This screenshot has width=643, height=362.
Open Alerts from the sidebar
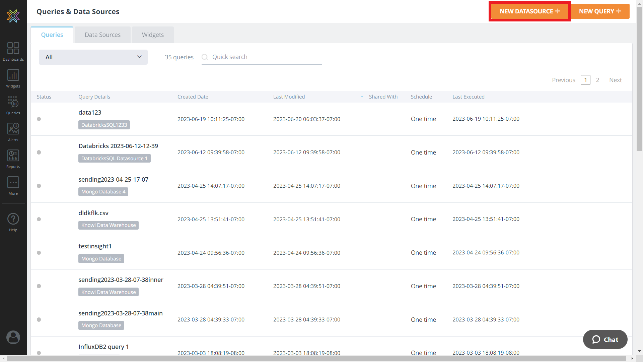(x=13, y=132)
